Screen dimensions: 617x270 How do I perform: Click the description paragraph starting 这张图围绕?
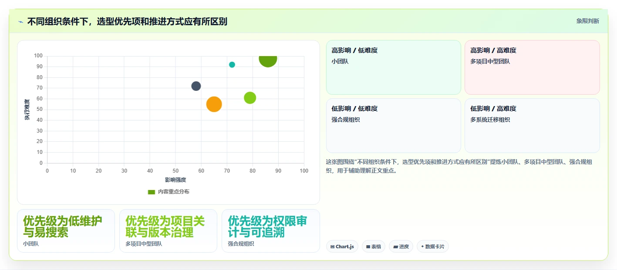459,166
